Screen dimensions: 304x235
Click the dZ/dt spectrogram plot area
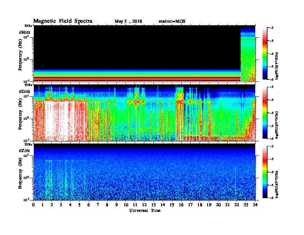point(144,172)
